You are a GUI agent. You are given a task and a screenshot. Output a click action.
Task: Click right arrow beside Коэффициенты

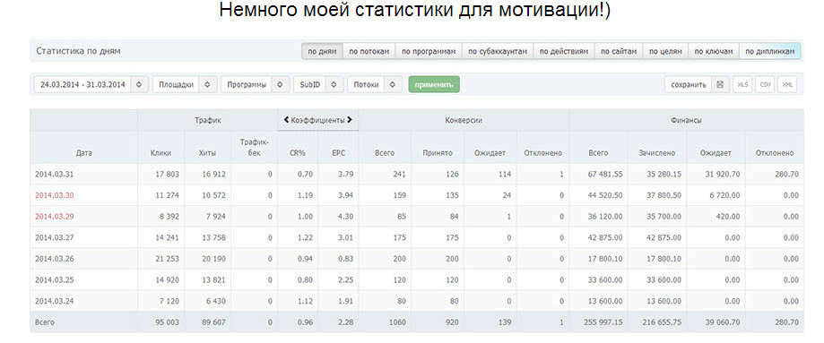(x=350, y=120)
